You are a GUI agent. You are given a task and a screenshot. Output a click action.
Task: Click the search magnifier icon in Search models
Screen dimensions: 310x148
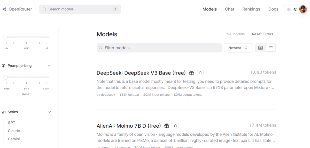44,9
